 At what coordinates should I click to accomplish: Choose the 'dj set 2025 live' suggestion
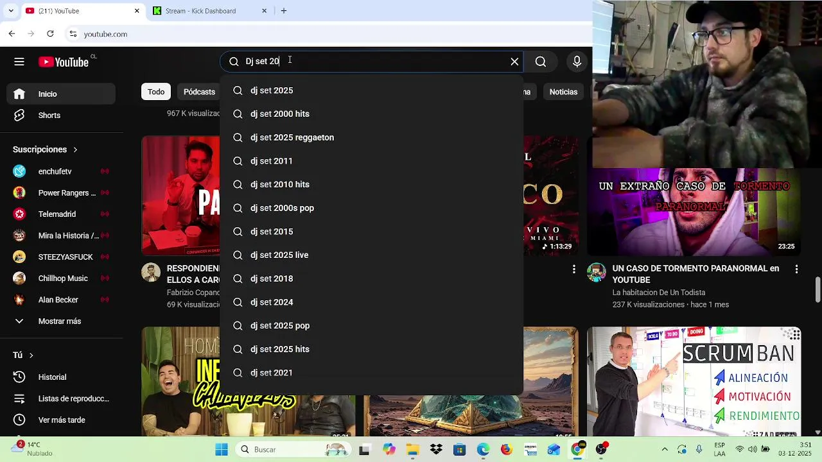tap(372, 255)
